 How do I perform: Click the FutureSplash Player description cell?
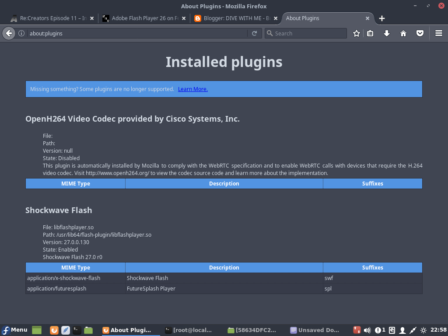pyautogui.click(x=224, y=289)
